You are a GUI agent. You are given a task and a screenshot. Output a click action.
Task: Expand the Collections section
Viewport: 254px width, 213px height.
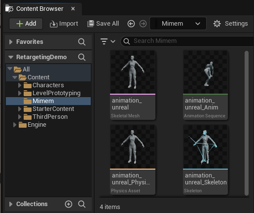pyautogui.click(x=11, y=204)
